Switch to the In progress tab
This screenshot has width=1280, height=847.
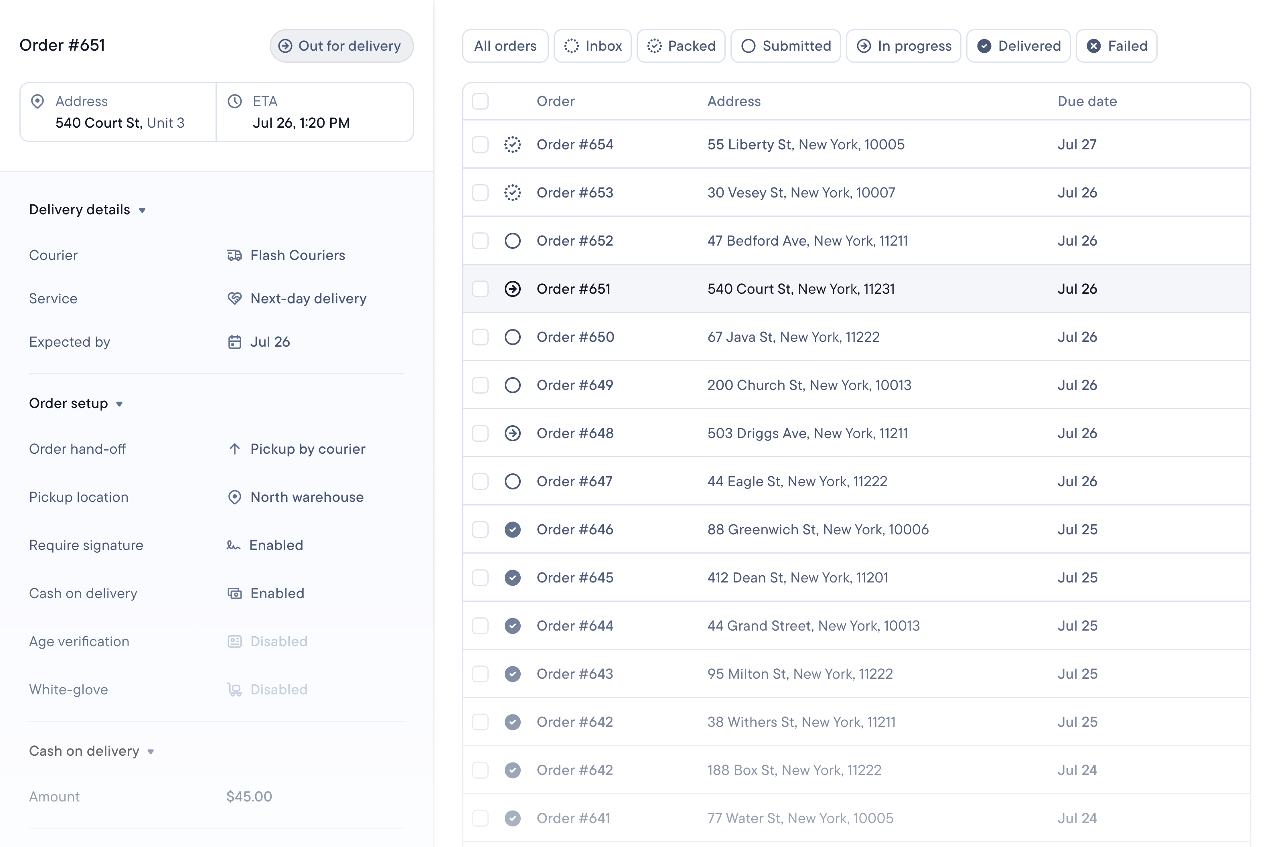(x=904, y=46)
